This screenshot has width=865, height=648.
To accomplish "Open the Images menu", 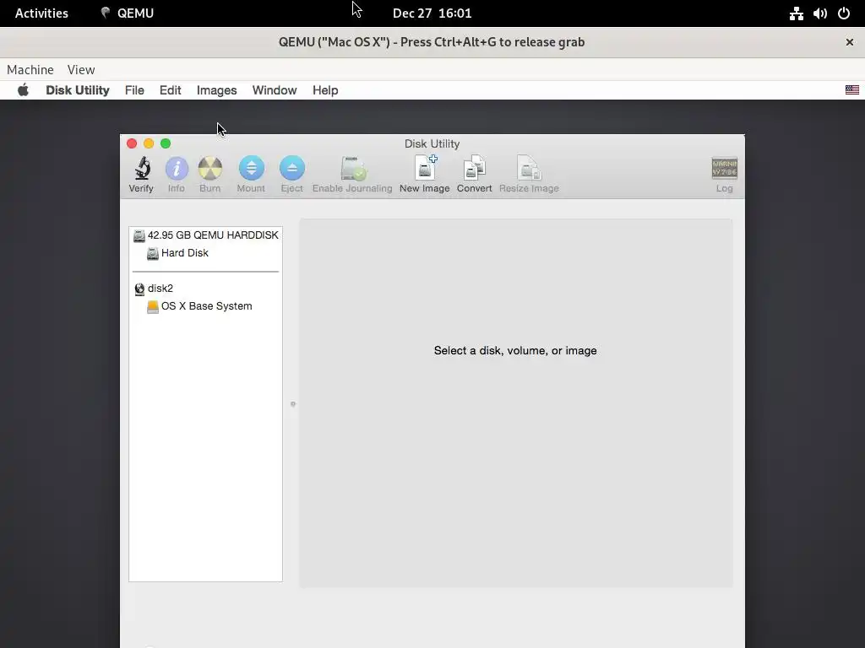I will (217, 90).
